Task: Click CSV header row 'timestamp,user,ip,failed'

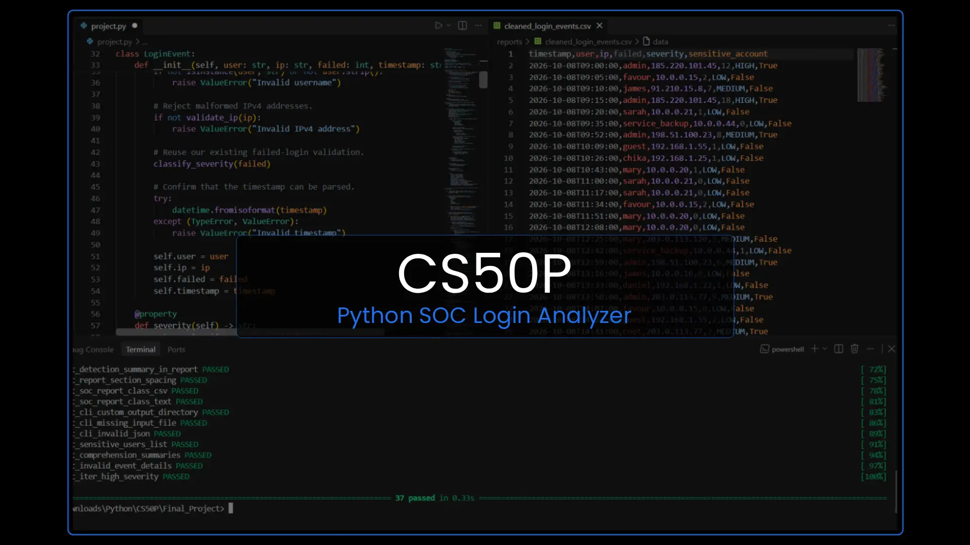Action: pos(648,54)
